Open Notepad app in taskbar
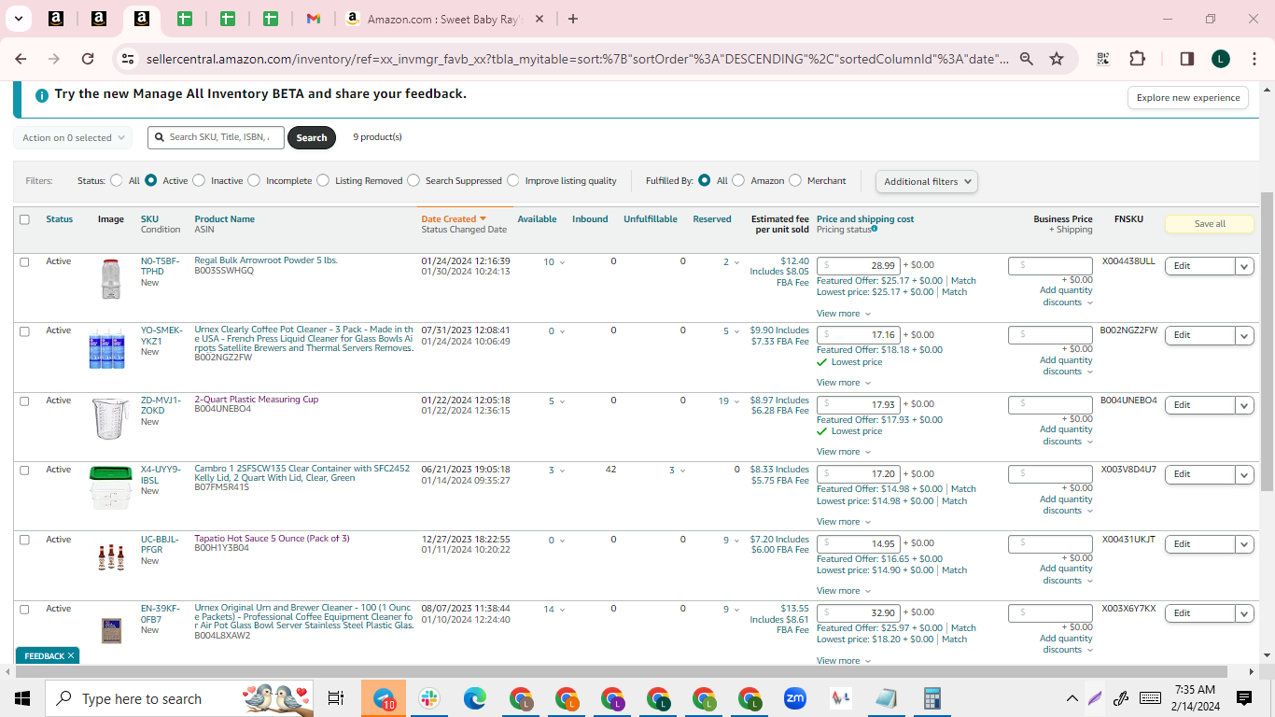Screen dimensions: 1275x717 886,698
